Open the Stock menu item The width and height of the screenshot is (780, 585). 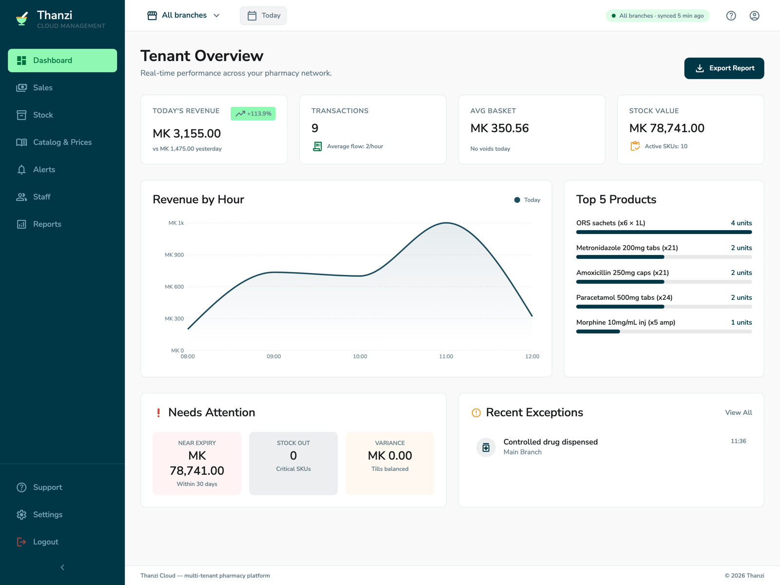pos(62,115)
